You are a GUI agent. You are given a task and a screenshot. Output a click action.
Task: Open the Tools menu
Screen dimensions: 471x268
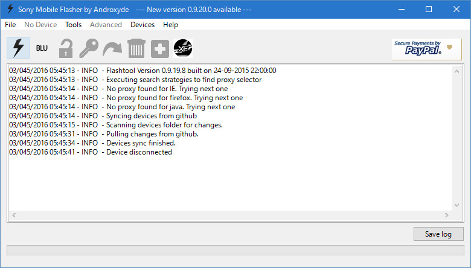(73, 25)
